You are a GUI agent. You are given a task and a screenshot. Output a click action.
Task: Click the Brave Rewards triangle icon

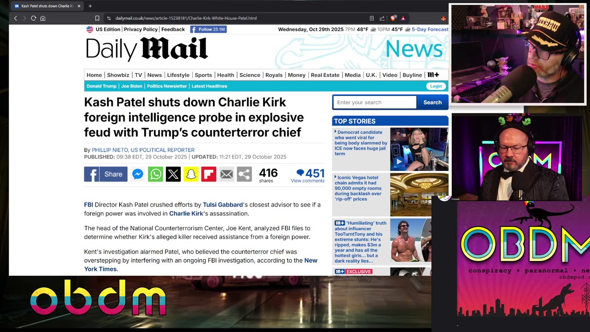(403, 18)
